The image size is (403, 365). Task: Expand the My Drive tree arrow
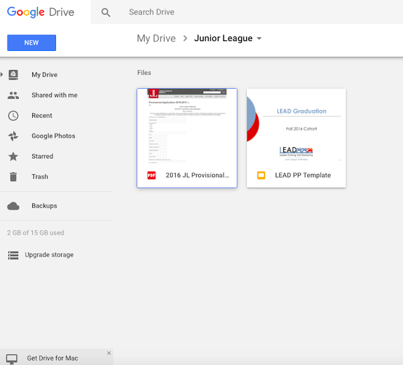[x=2, y=74]
